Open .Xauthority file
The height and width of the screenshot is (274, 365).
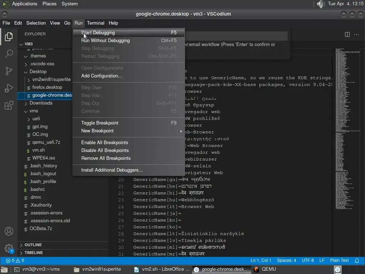(40, 205)
